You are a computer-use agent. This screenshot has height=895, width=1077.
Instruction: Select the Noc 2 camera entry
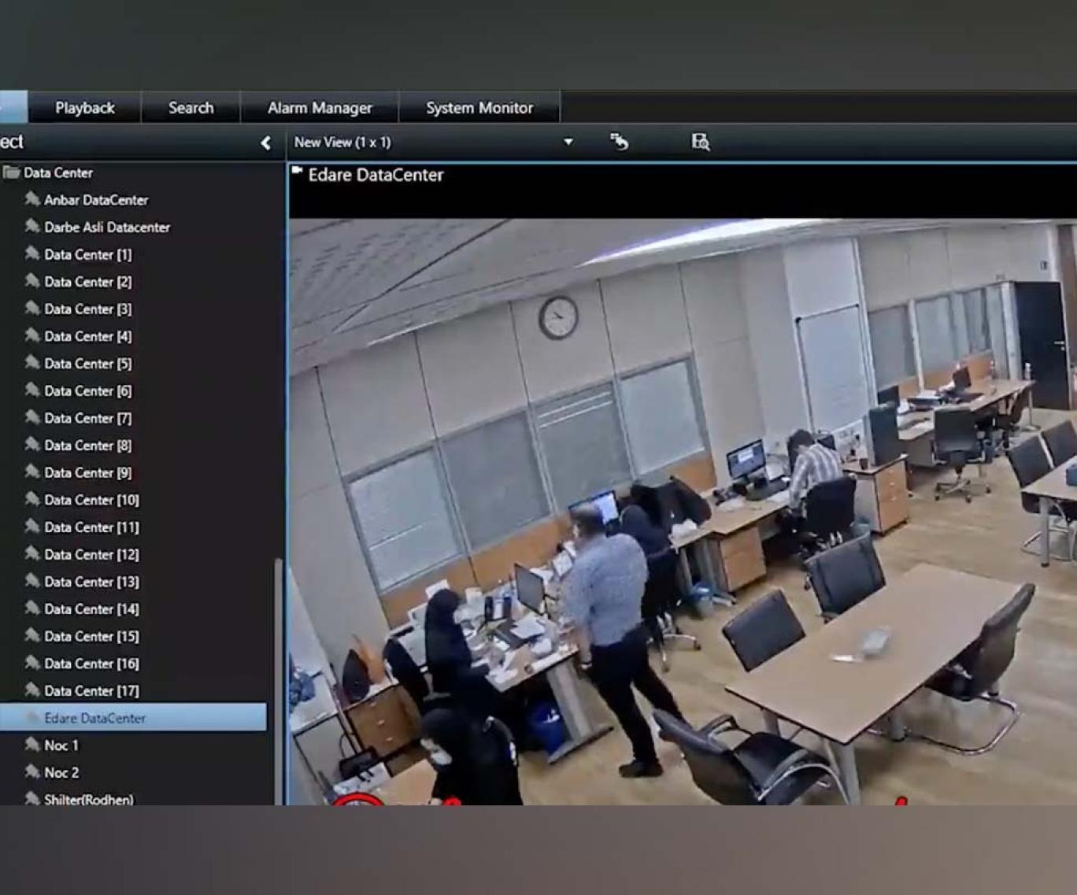pyautogui.click(x=61, y=772)
